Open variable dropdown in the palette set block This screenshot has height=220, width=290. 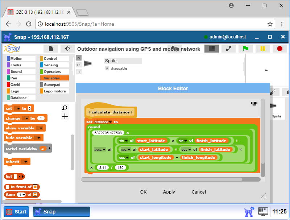click(x=17, y=108)
